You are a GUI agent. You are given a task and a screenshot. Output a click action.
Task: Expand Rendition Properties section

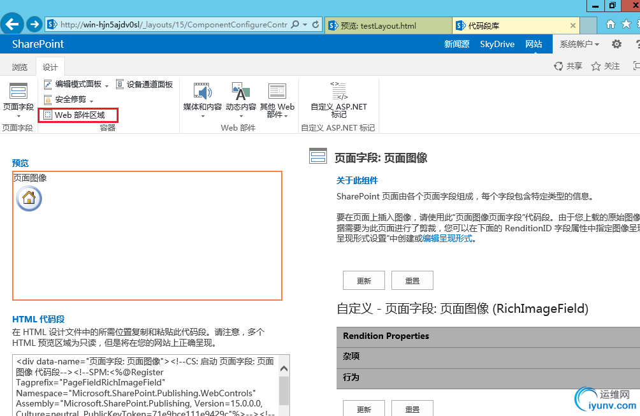pyautogui.click(x=488, y=336)
